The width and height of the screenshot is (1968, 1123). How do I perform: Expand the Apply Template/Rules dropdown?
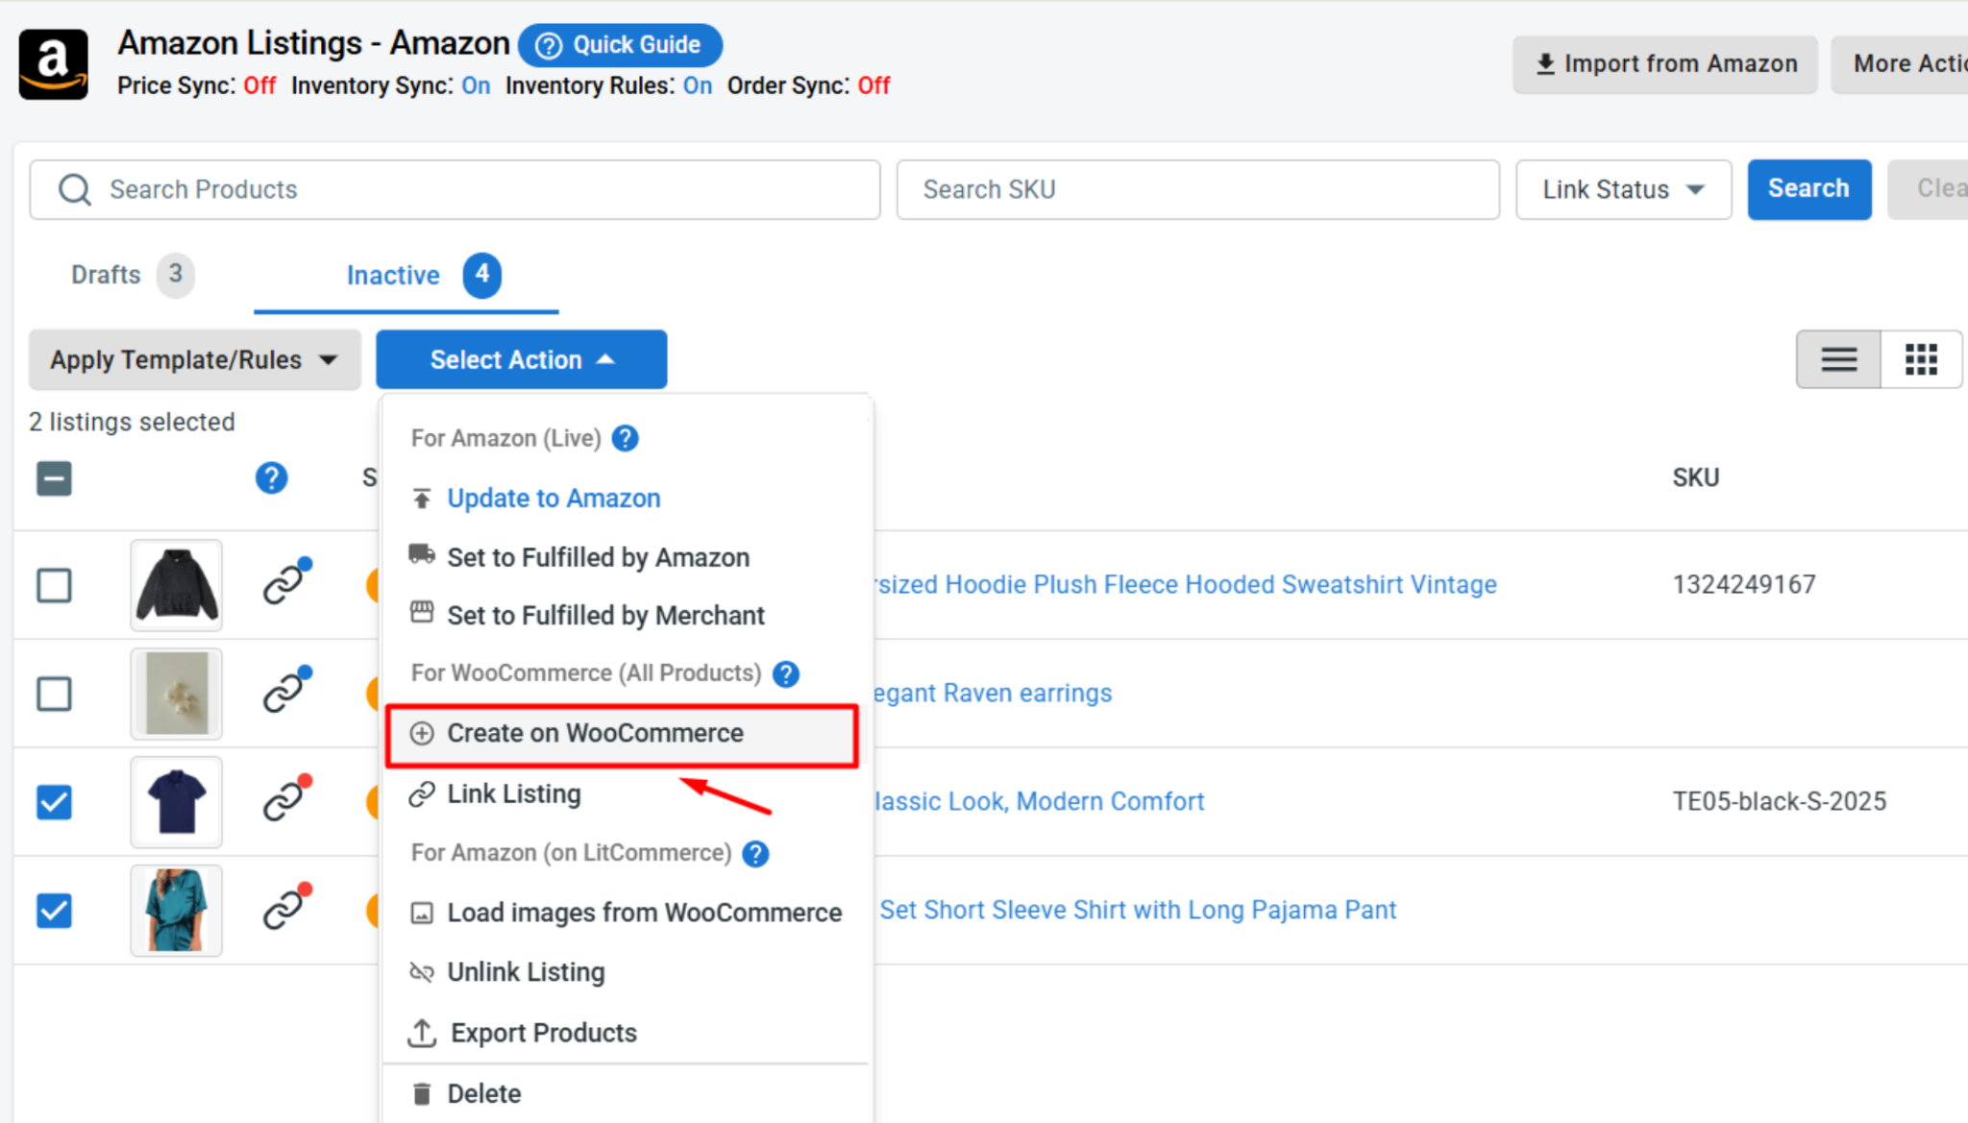click(x=195, y=359)
